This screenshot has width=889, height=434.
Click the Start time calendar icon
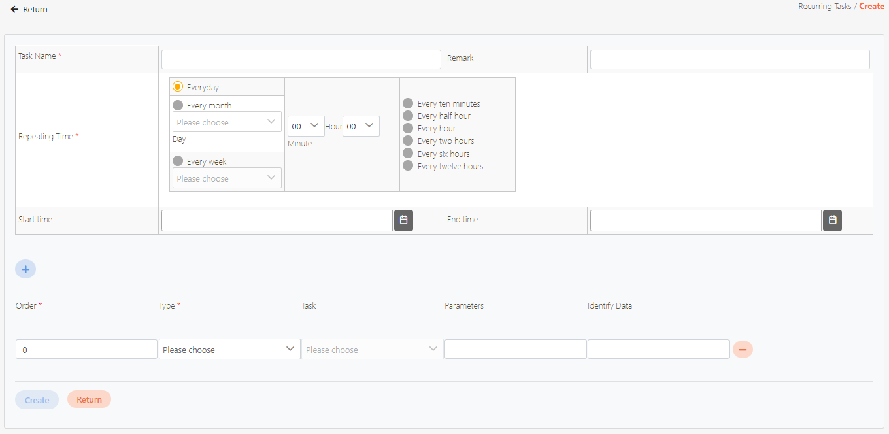(x=403, y=220)
